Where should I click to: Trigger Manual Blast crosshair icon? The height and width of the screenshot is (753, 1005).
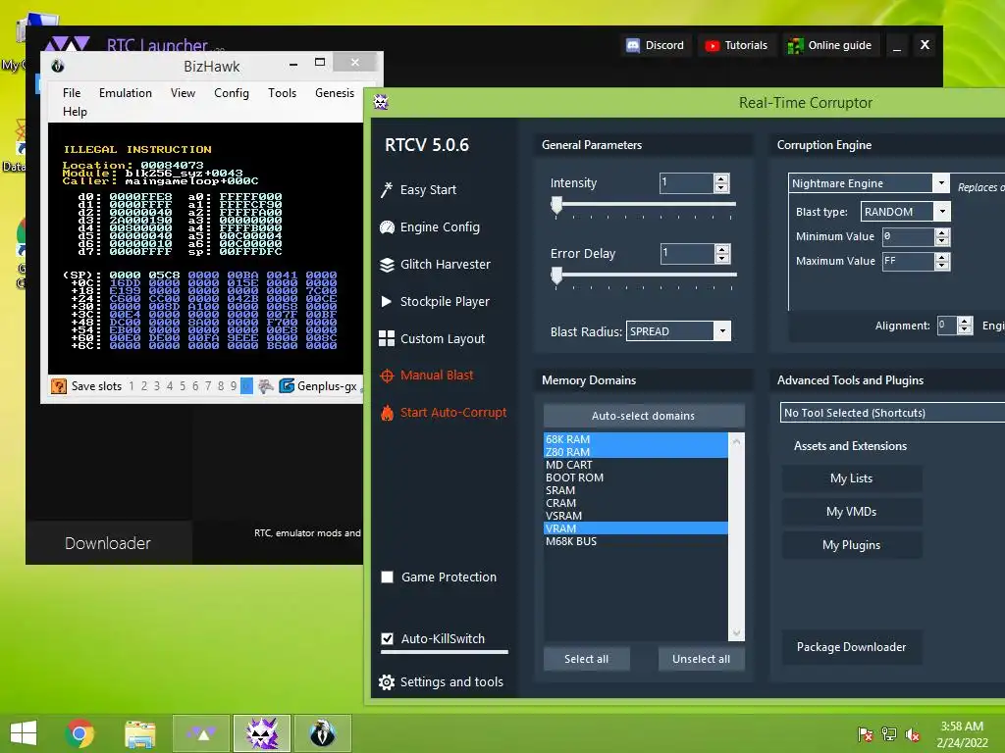pyautogui.click(x=387, y=376)
